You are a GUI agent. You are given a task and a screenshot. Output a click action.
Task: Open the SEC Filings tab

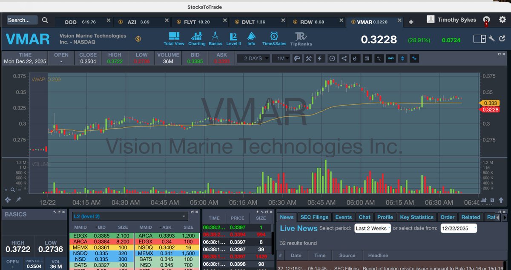click(314, 217)
